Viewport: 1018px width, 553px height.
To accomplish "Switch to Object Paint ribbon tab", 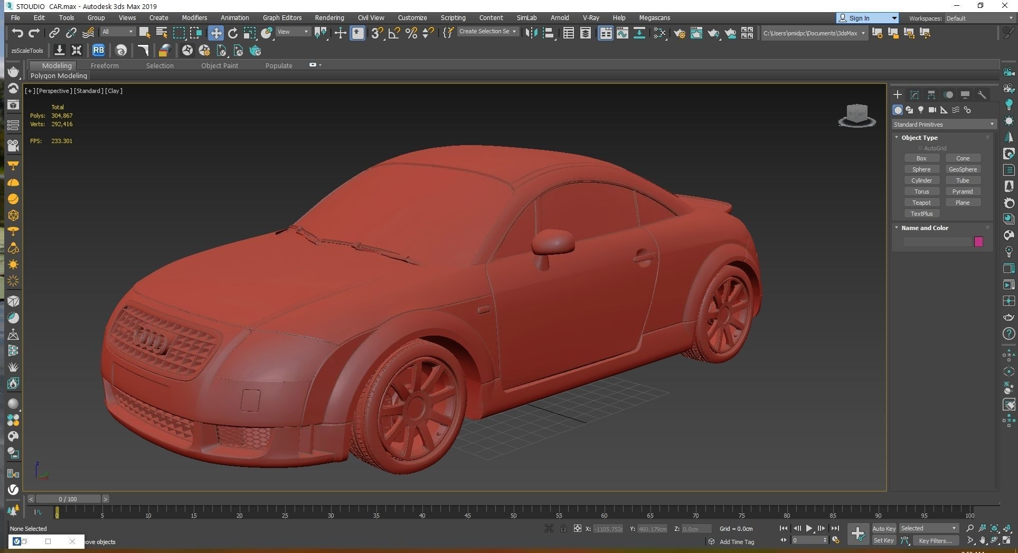I will [x=220, y=65].
